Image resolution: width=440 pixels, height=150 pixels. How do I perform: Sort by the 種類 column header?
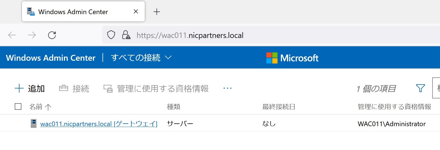coord(174,107)
